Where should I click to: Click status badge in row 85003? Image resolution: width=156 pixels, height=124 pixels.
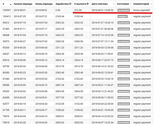(x=124, y=92)
